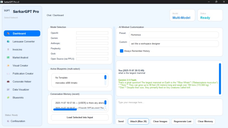Click the Multi-Model model card
This screenshot has height=128, width=228.
182,15
